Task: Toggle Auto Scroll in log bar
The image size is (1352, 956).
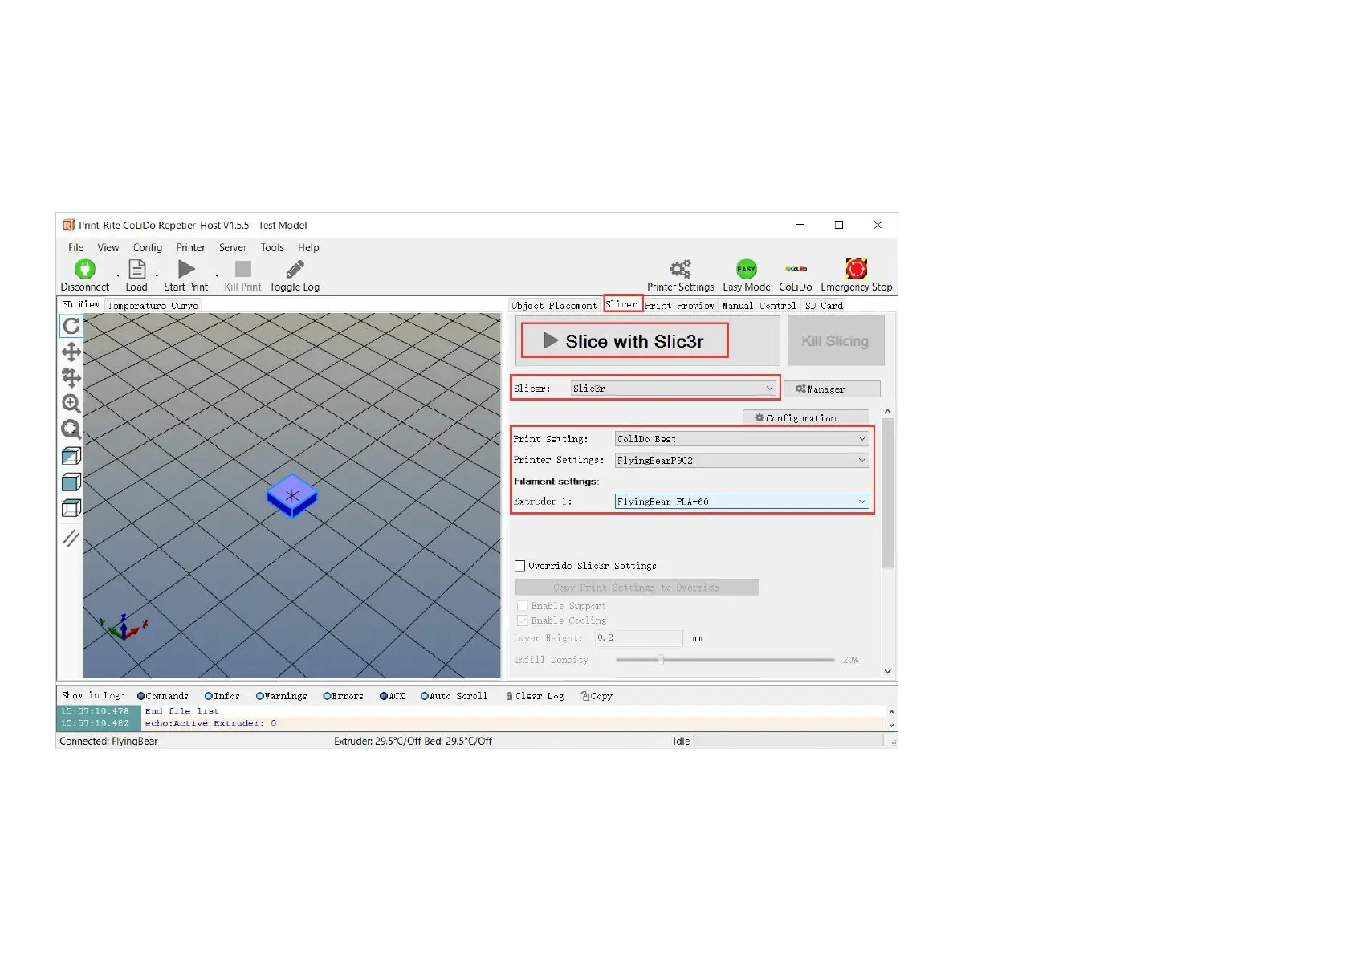Action: click(425, 697)
